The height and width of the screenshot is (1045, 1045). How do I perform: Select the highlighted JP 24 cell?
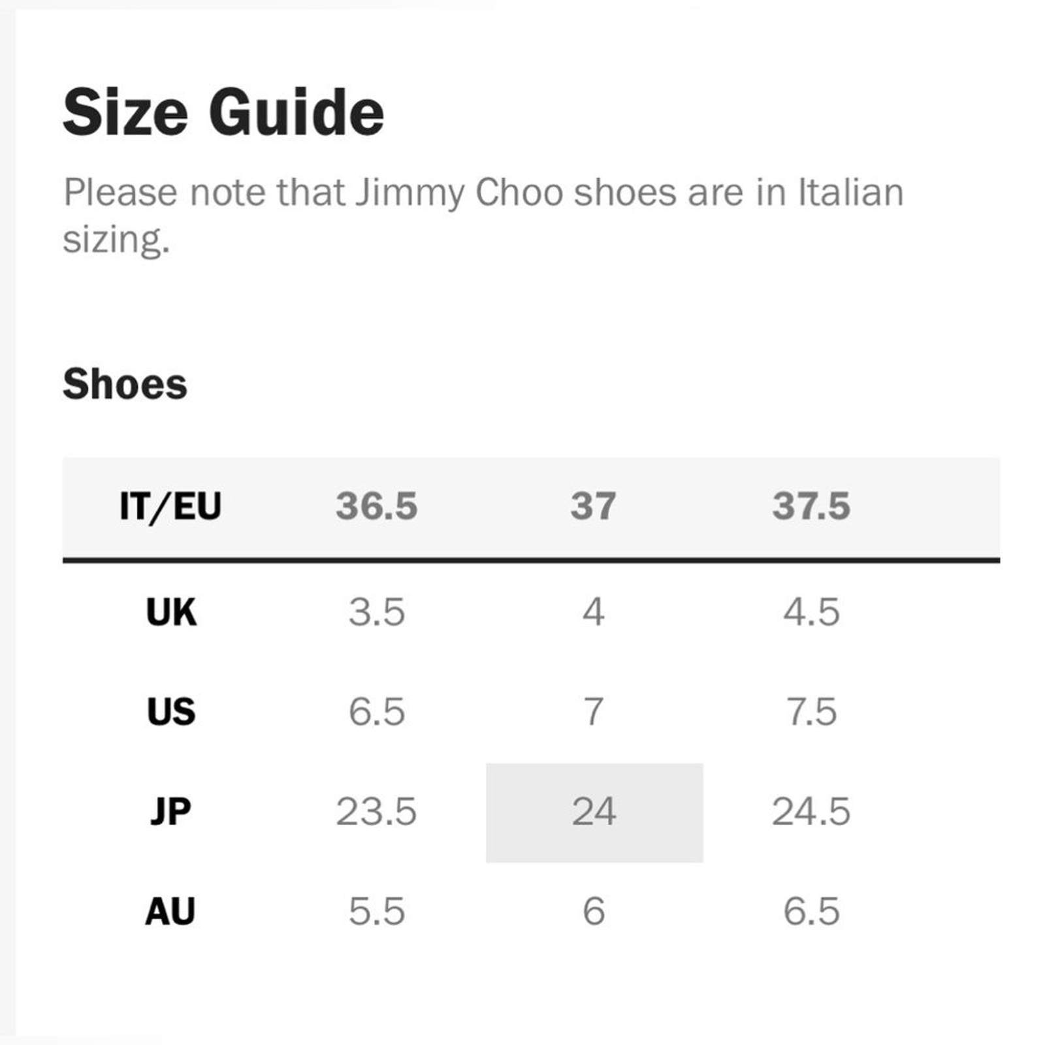click(594, 812)
